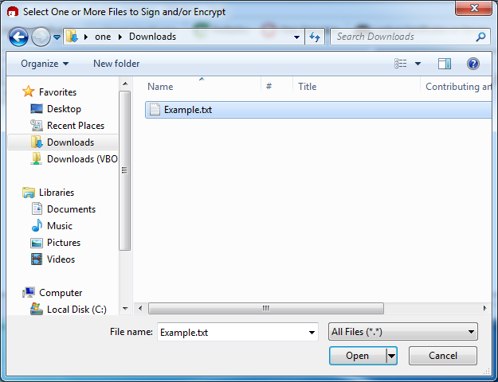Click the file list horizontal scrollbar thumb
498x382 pixels.
point(266,308)
